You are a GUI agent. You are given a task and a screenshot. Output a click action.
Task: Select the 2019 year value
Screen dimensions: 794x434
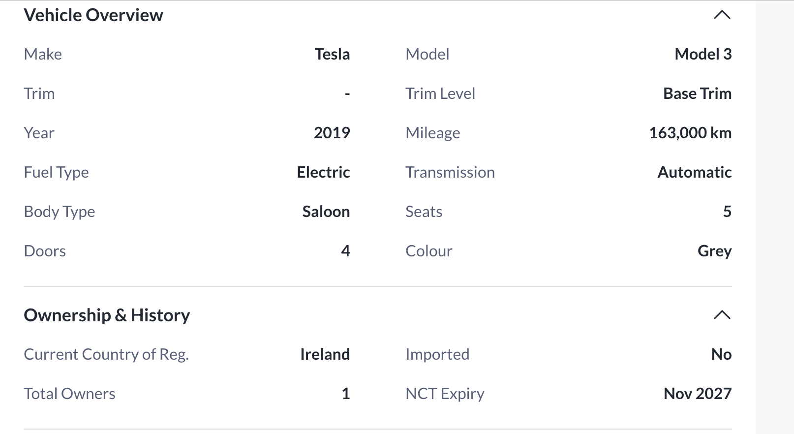pos(332,133)
